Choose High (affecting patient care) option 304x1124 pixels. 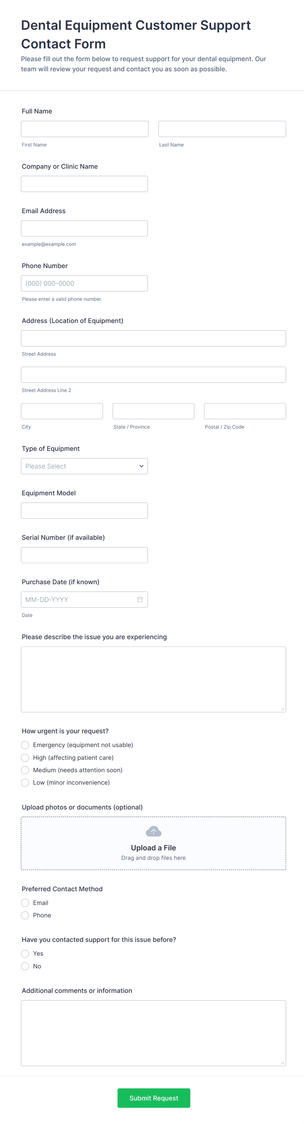tap(25, 758)
